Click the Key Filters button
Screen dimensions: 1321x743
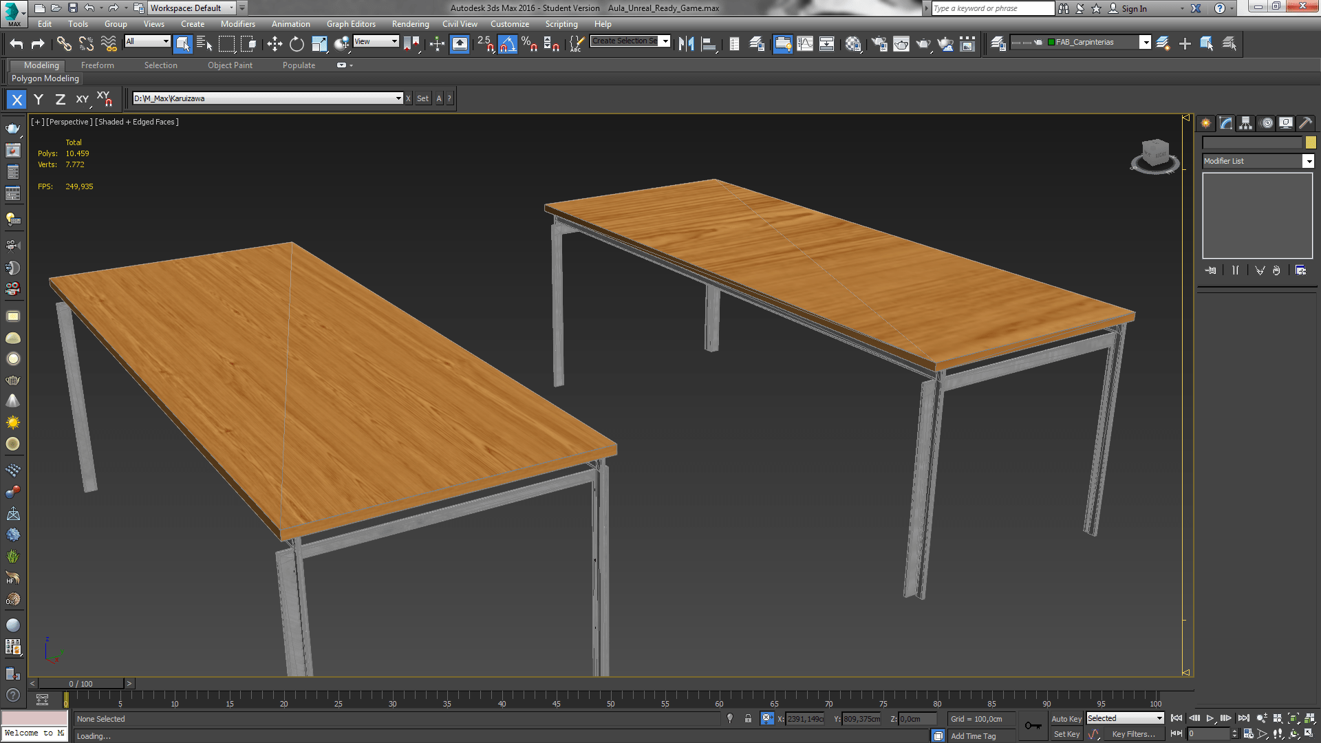[1135, 733]
